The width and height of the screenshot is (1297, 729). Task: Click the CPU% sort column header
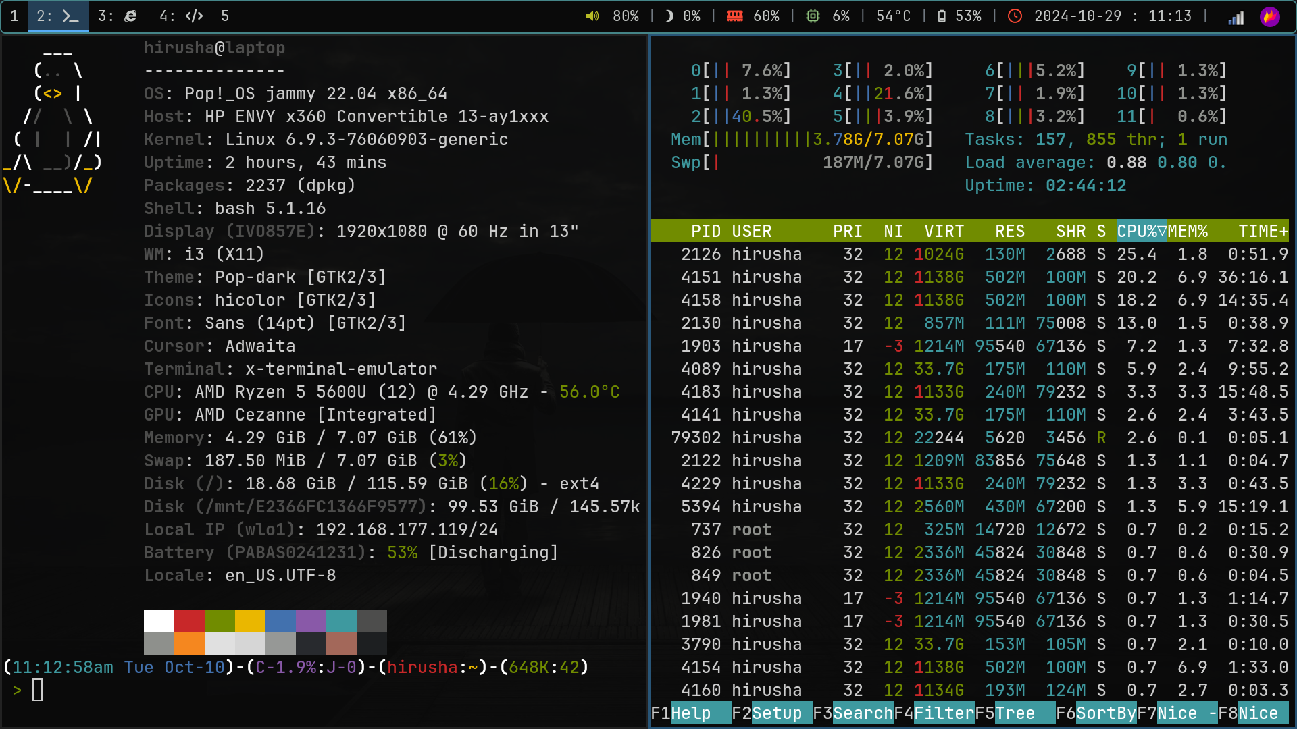coord(1142,232)
